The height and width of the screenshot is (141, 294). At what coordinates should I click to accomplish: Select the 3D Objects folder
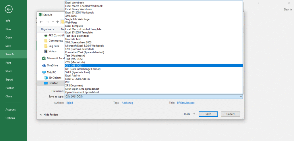pyautogui.click(x=55, y=78)
